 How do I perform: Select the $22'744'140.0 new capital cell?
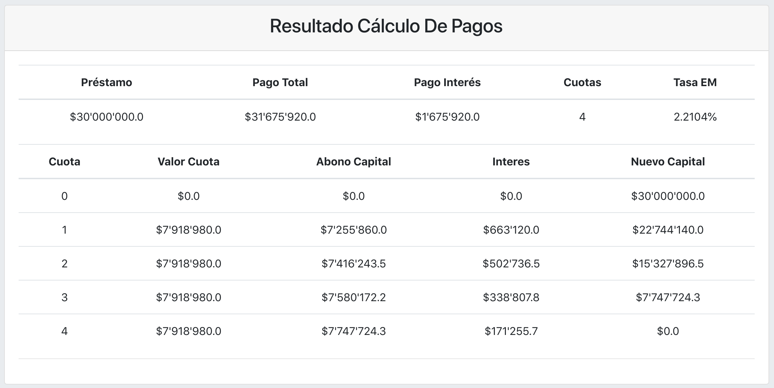(668, 230)
